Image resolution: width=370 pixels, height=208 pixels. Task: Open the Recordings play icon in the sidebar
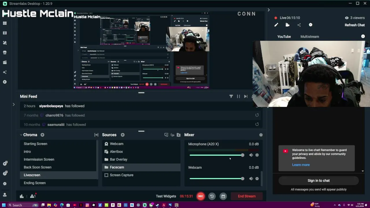(5, 82)
